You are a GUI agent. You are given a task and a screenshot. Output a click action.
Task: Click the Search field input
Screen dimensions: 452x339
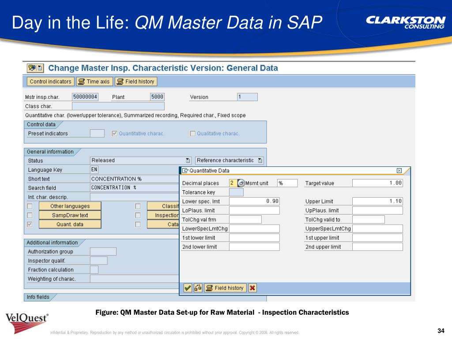pyautogui.click(x=135, y=188)
